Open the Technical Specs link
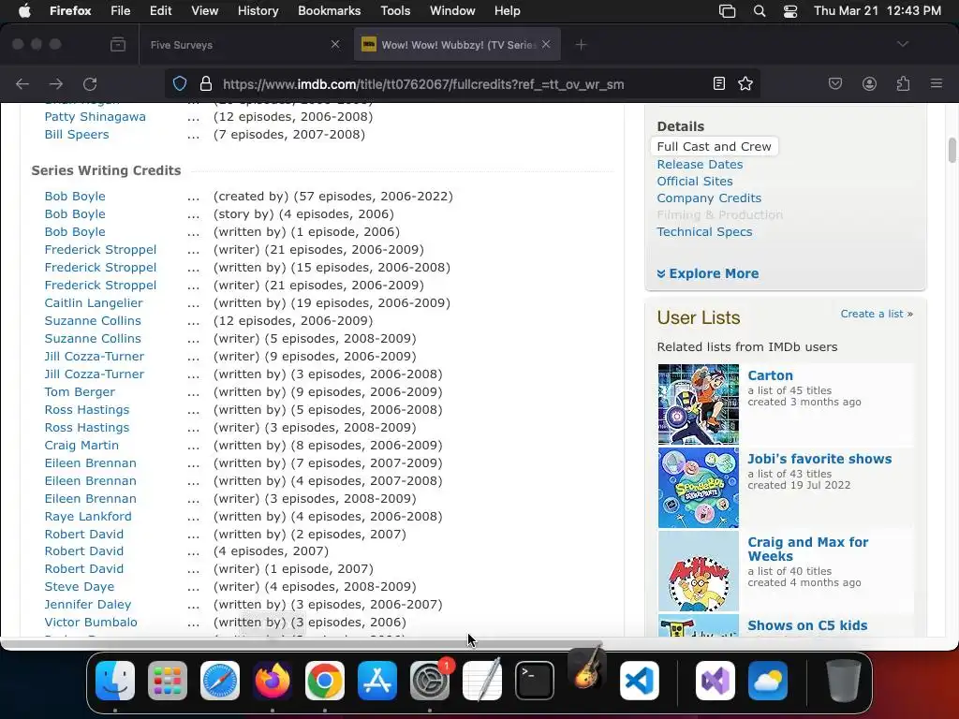Screen dimensions: 959x719 704,232
